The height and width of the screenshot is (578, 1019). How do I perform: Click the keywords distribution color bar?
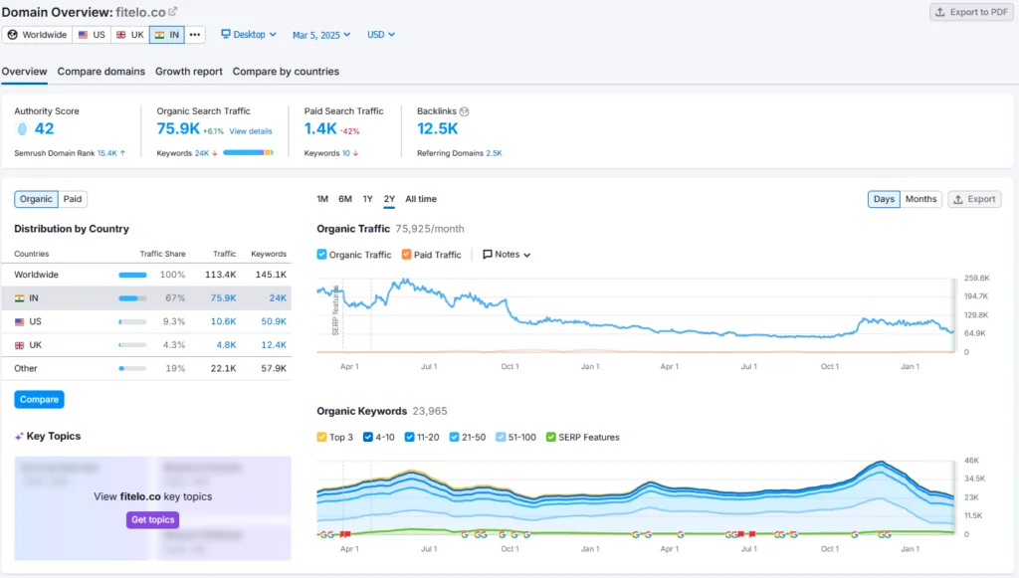coord(248,152)
